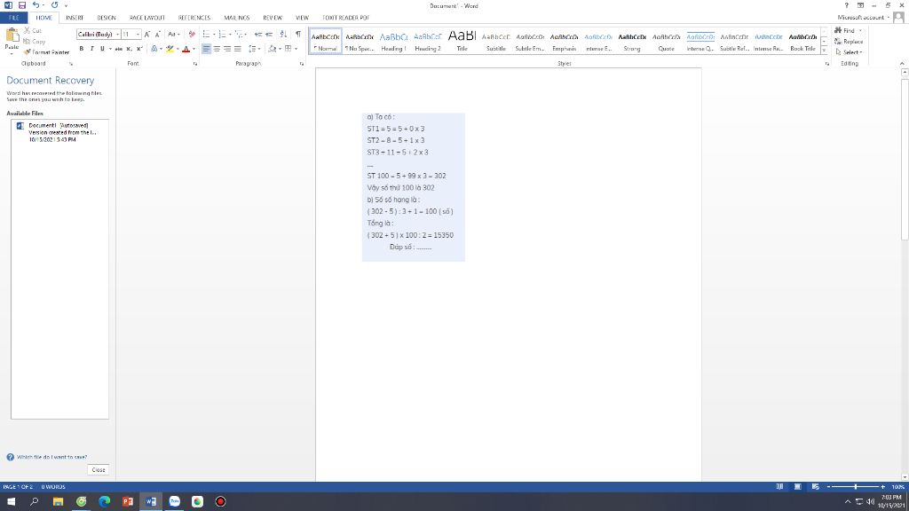Click the zoom slider in the status bar
Viewport: 909px width, 511px height.
(x=856, y=487)
